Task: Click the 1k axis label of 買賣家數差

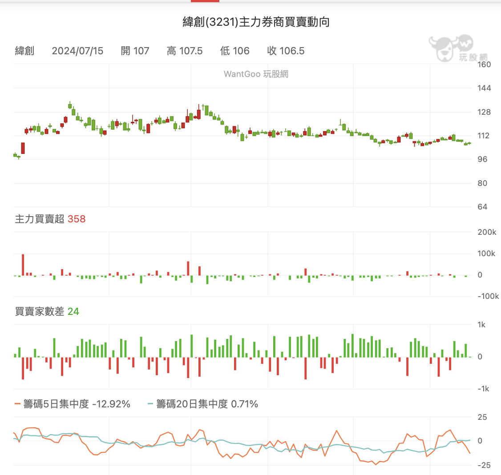Action: click(481, 325)
